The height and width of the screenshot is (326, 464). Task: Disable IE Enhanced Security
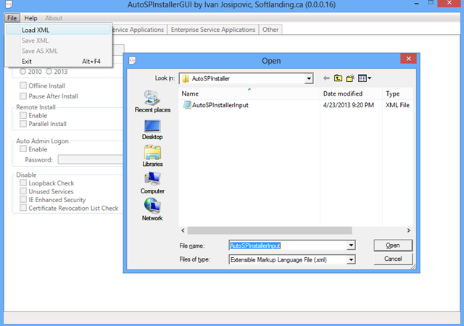point(23,199)
